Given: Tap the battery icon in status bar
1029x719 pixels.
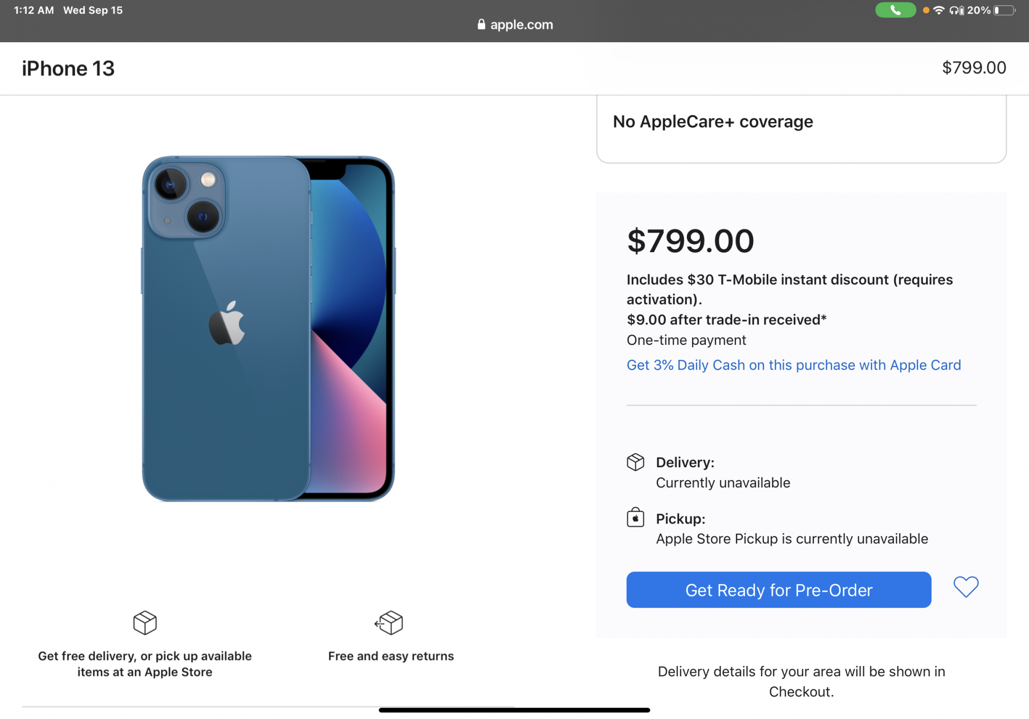Looking at the screenshot, I should point(1004,10).
